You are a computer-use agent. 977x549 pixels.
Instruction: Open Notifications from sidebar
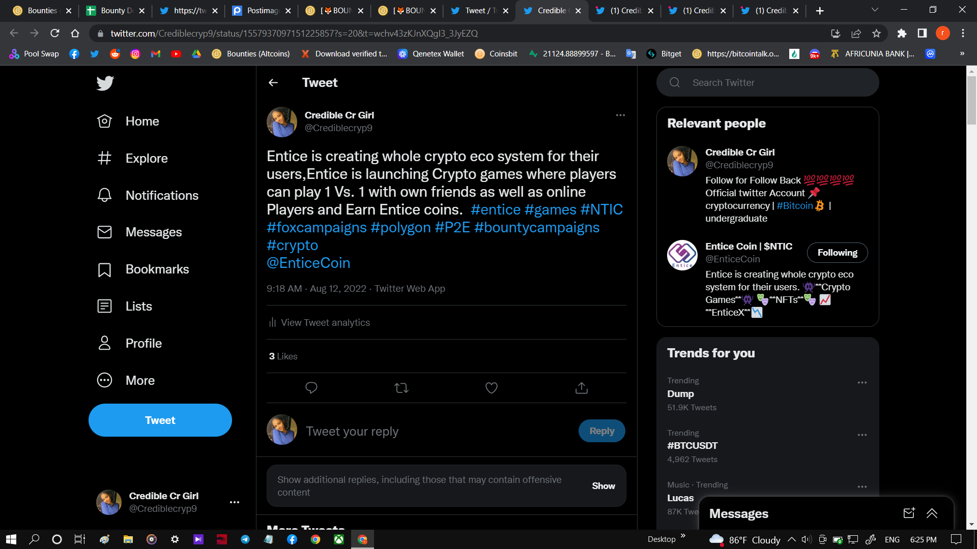[x=148, y=195]
